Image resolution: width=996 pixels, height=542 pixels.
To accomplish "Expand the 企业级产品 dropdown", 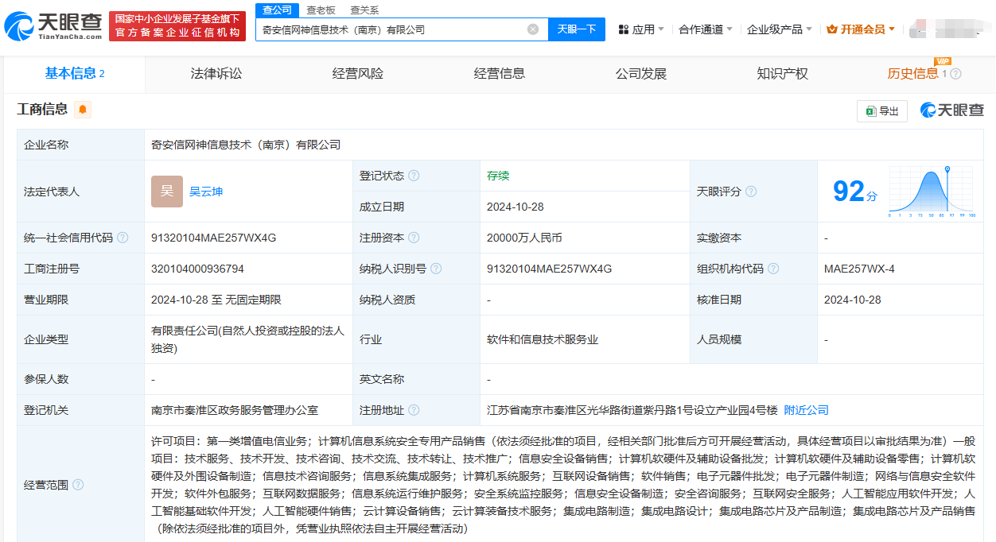I will coord(780,29).
